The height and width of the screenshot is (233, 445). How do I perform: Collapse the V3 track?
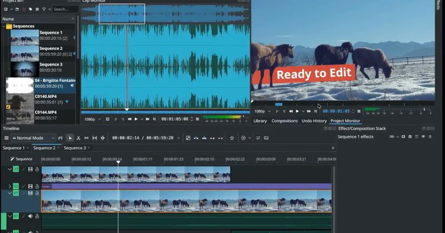tap(9, 169)
